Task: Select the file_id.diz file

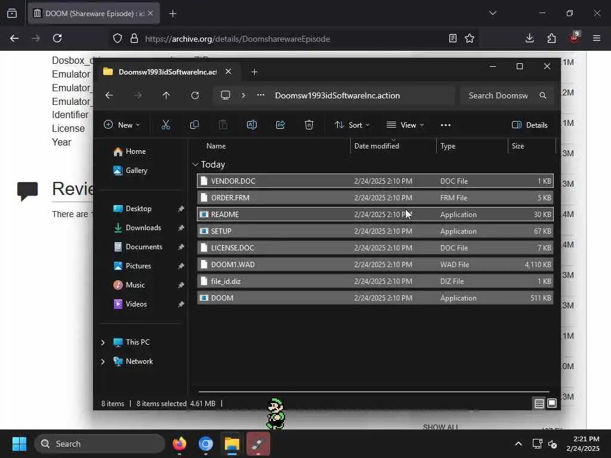Action: [x=375, y=281]
